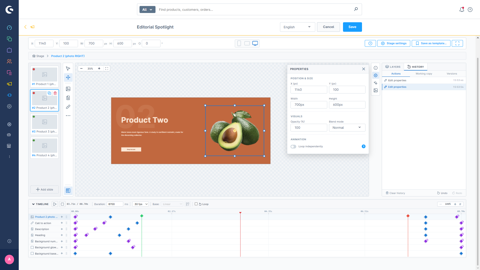Open the language dropdown English
This screenshot has height=270, width=480.
(297, 27)
